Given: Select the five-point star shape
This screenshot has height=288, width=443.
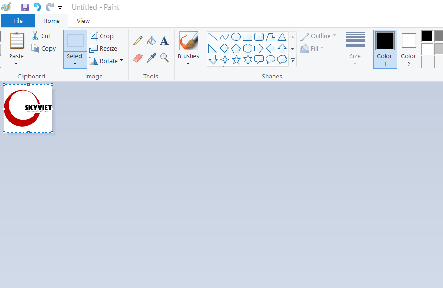Looking at the screenshot, I should pos(236,60).
